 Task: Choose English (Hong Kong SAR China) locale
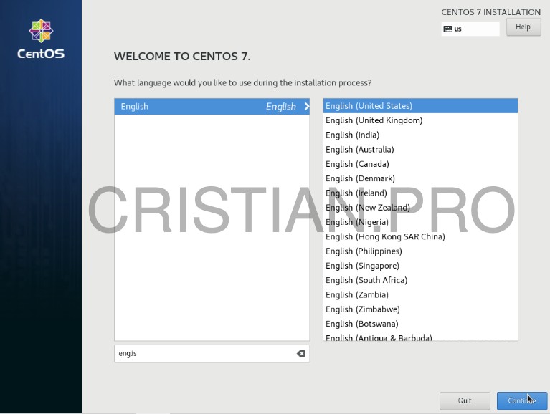420,237
